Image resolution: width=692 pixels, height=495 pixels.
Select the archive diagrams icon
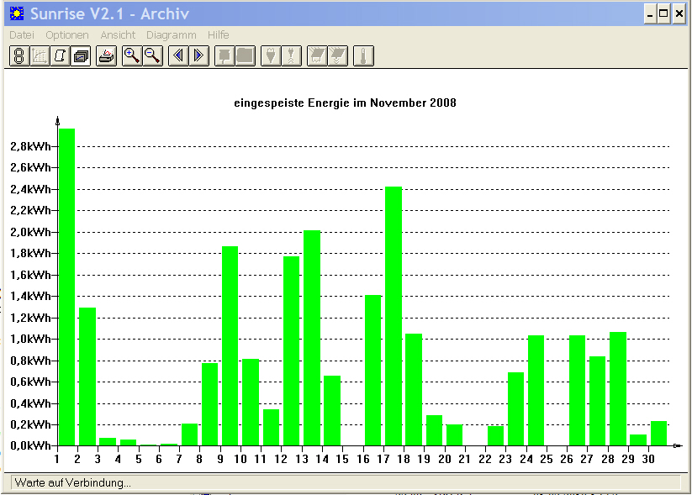81,56
